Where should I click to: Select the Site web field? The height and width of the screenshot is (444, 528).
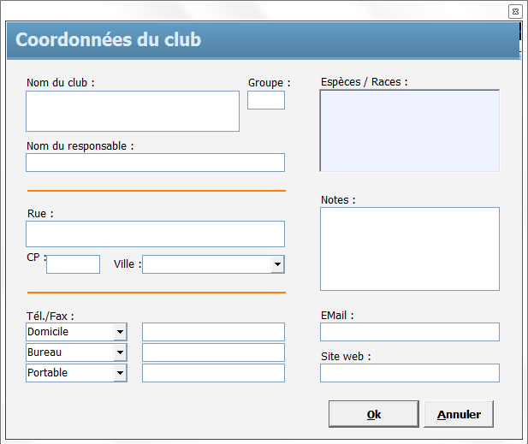409,373
